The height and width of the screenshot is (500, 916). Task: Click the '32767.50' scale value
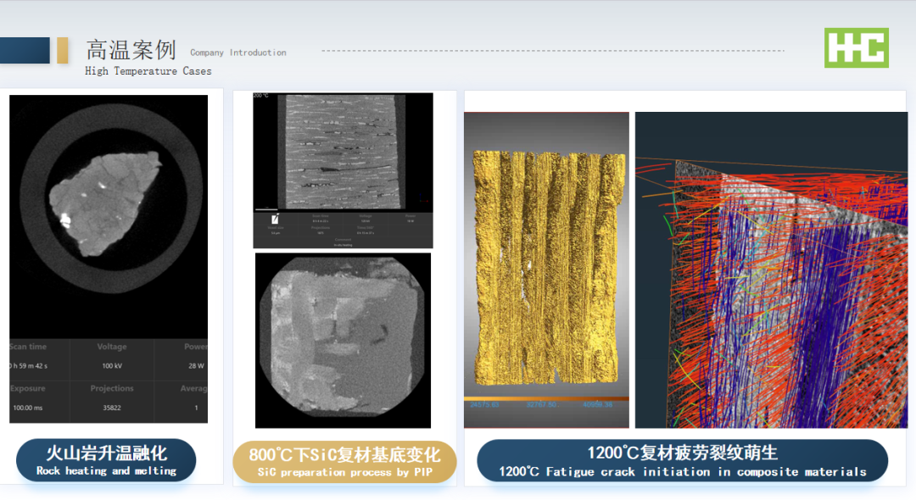541,404
